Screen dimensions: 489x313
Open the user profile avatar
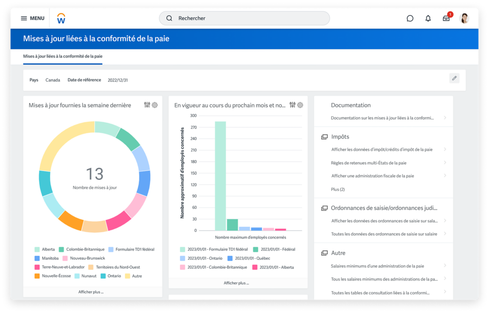pyautogui.click(x=465, y=18)
